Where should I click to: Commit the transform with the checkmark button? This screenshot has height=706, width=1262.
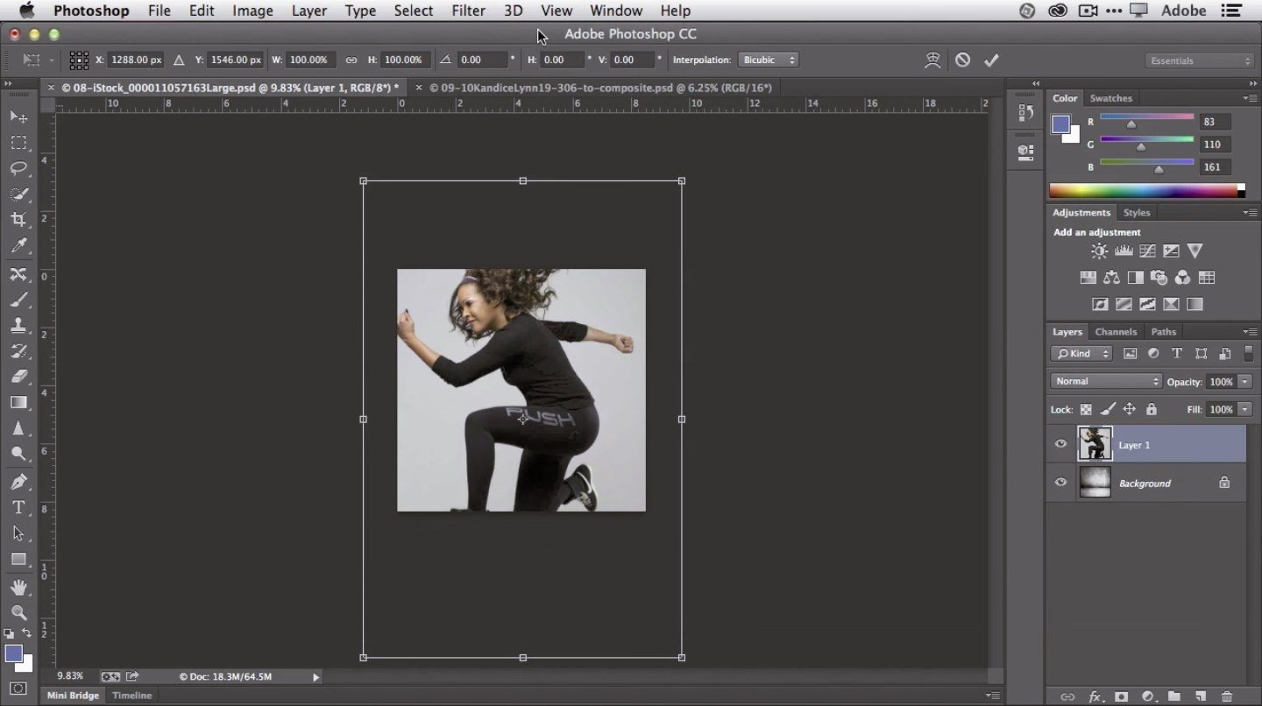(991, 60)
